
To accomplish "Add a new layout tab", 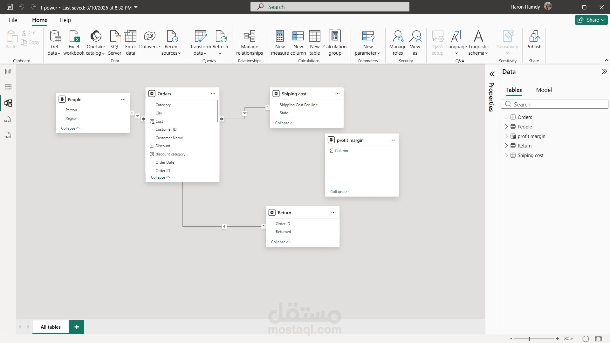I will (x=77, y=327).
